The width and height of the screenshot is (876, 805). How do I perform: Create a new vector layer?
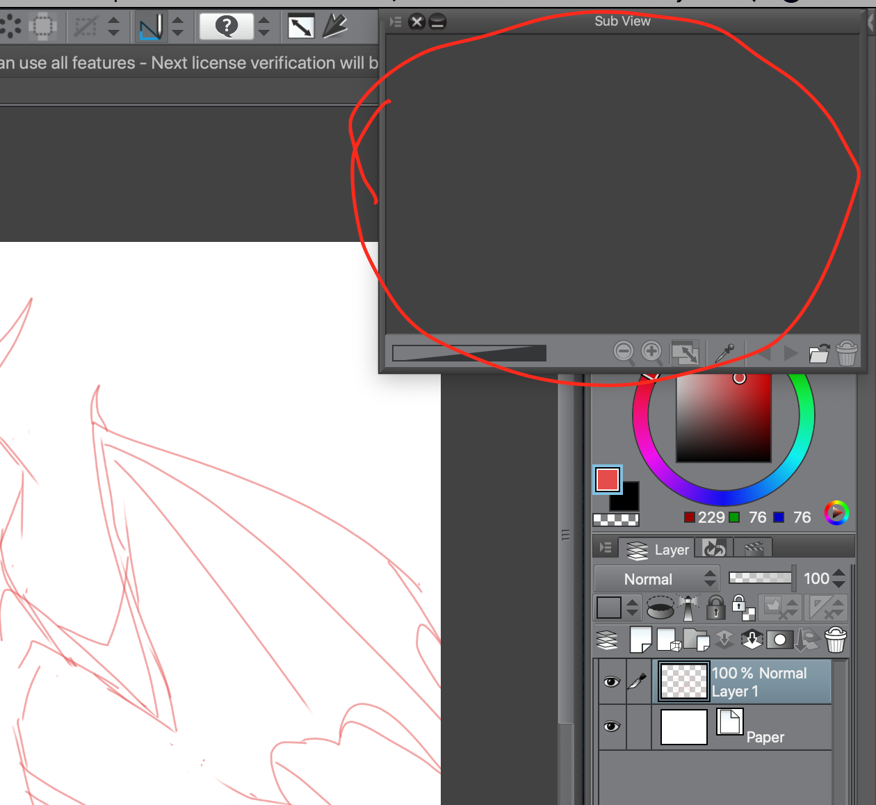tap(669, 640)
